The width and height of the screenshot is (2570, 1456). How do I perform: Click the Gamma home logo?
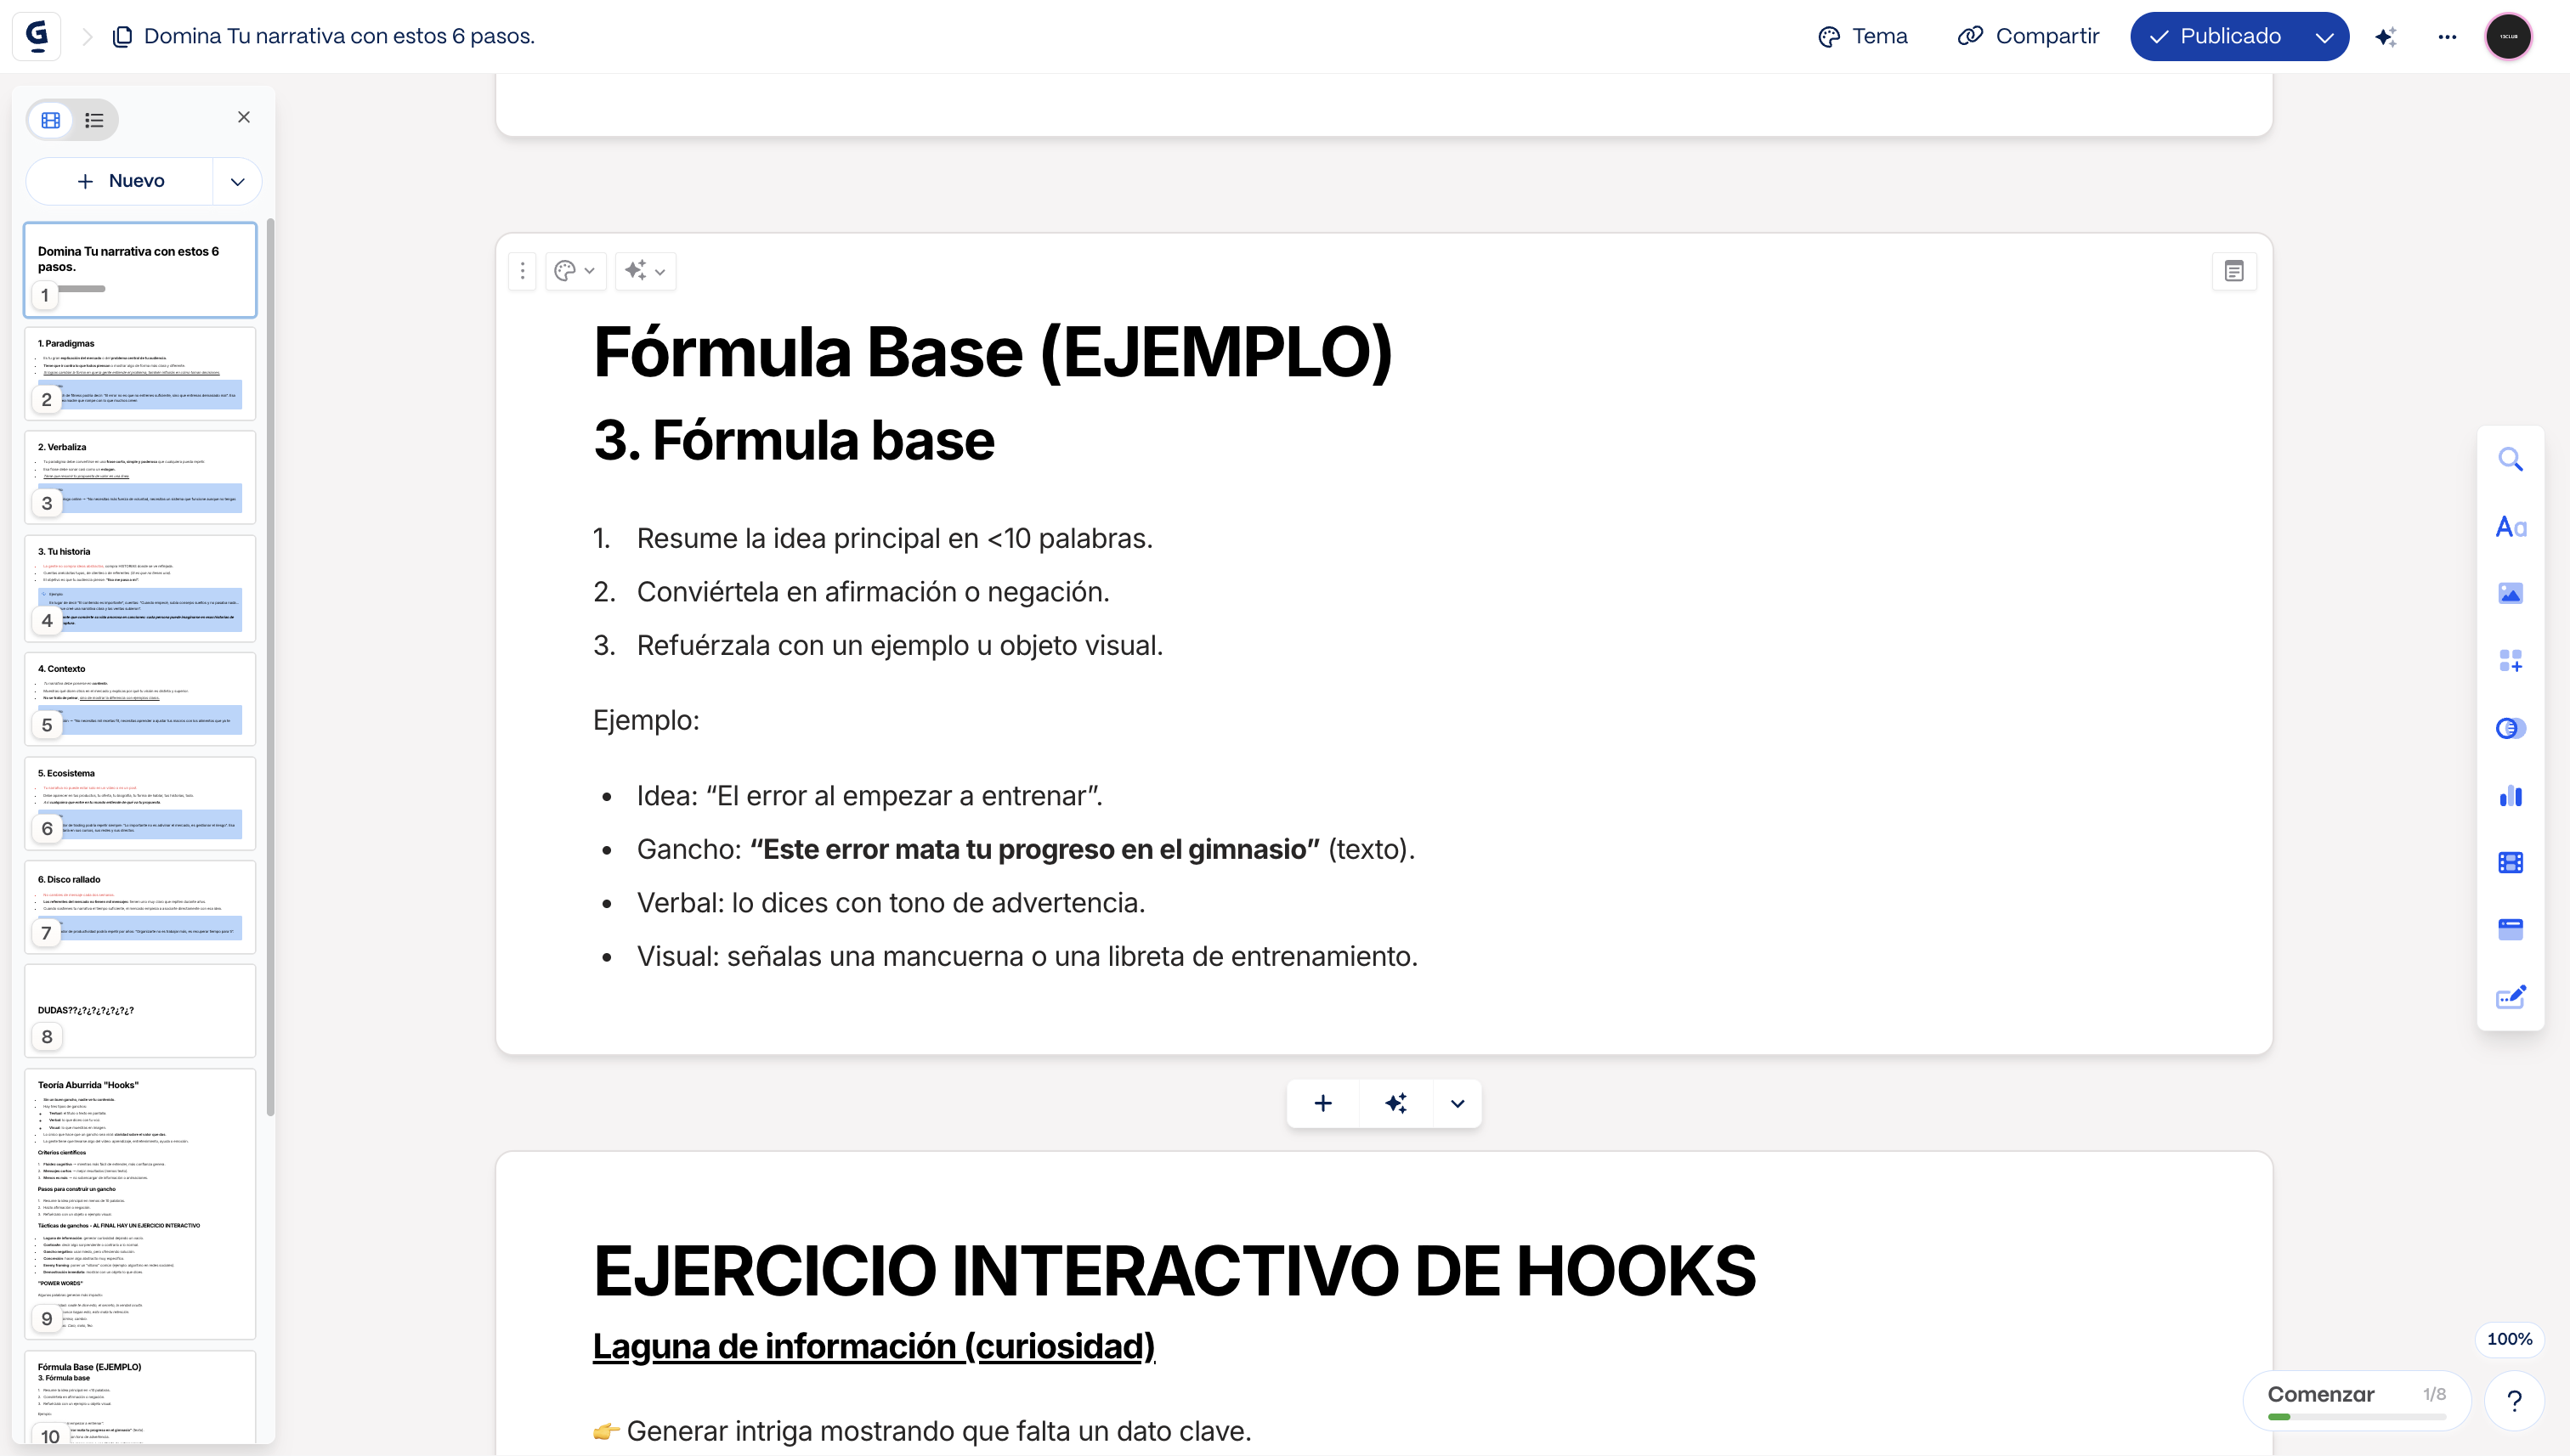pyautogui.click(x=37, y=36)
